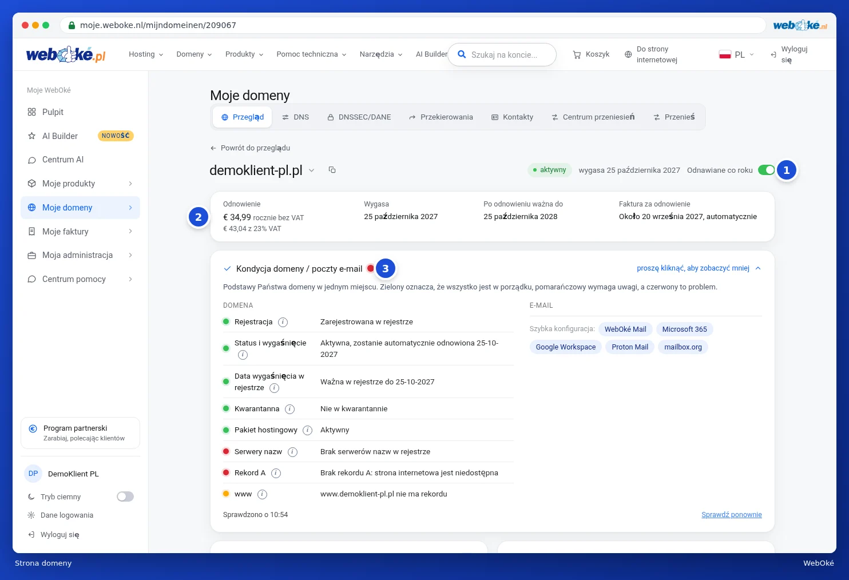
Task: Toggle Odnawiane co roku auto-renew switch
Action: (x=766, y=170)
